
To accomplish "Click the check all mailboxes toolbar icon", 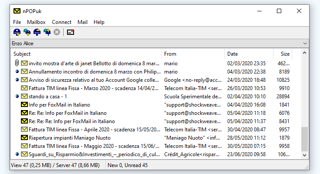I will 27,32.
